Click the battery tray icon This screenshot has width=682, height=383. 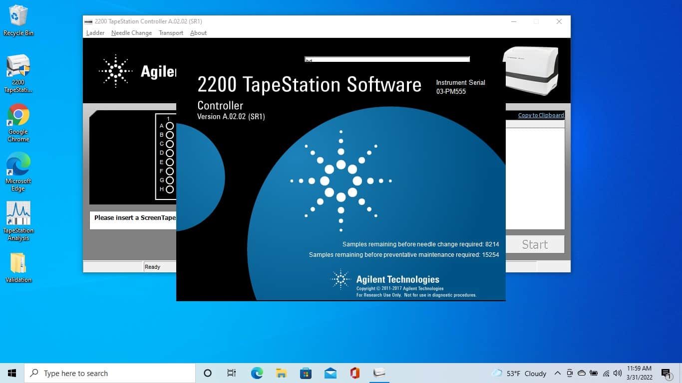pyautogui.click(x=594, y=373)
